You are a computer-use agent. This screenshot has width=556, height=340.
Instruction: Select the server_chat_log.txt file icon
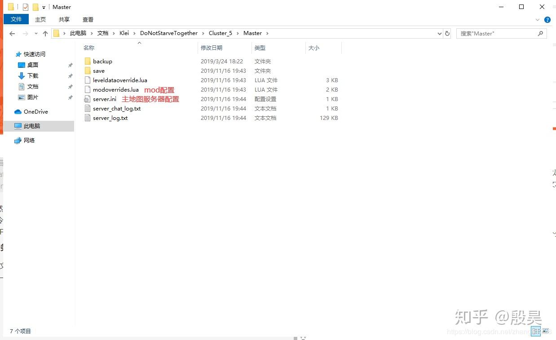point(88,108)
